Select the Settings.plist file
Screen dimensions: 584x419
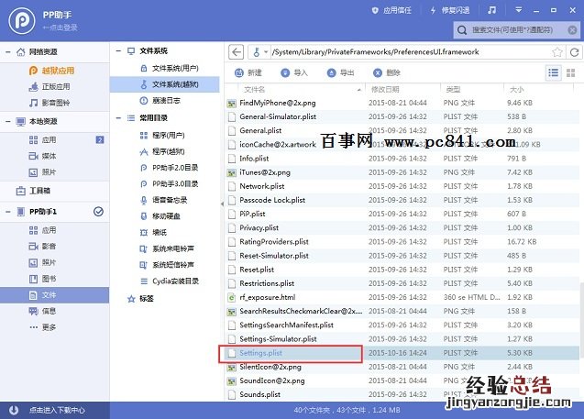click(402, 353)
